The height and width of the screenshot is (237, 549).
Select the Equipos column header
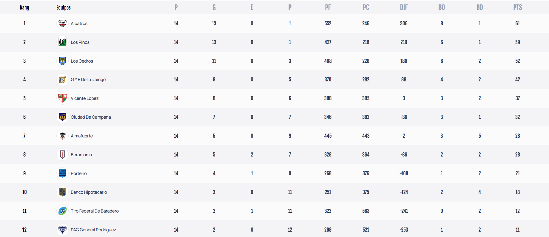pos(64,7)
